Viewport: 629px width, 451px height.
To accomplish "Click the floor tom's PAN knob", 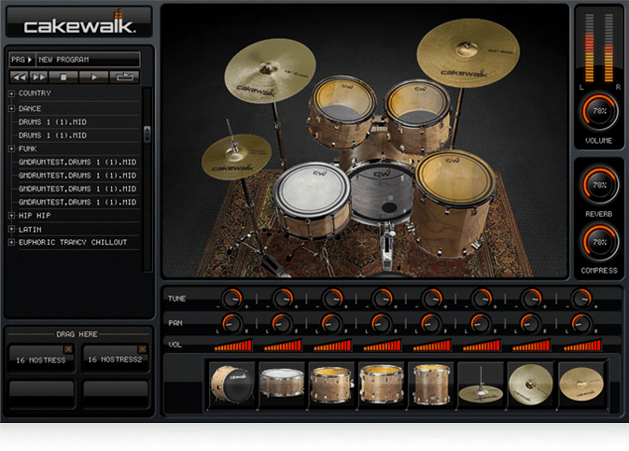I will pos(430,323).
